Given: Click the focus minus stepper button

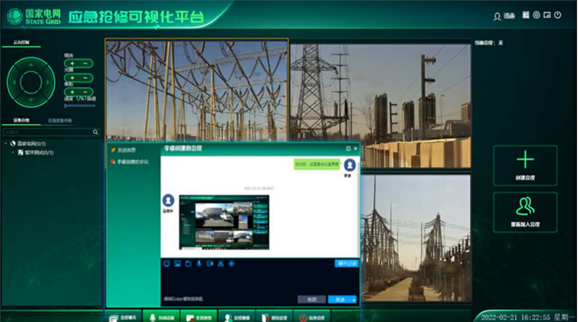Looking at the screenshot, I should [86, 92].
